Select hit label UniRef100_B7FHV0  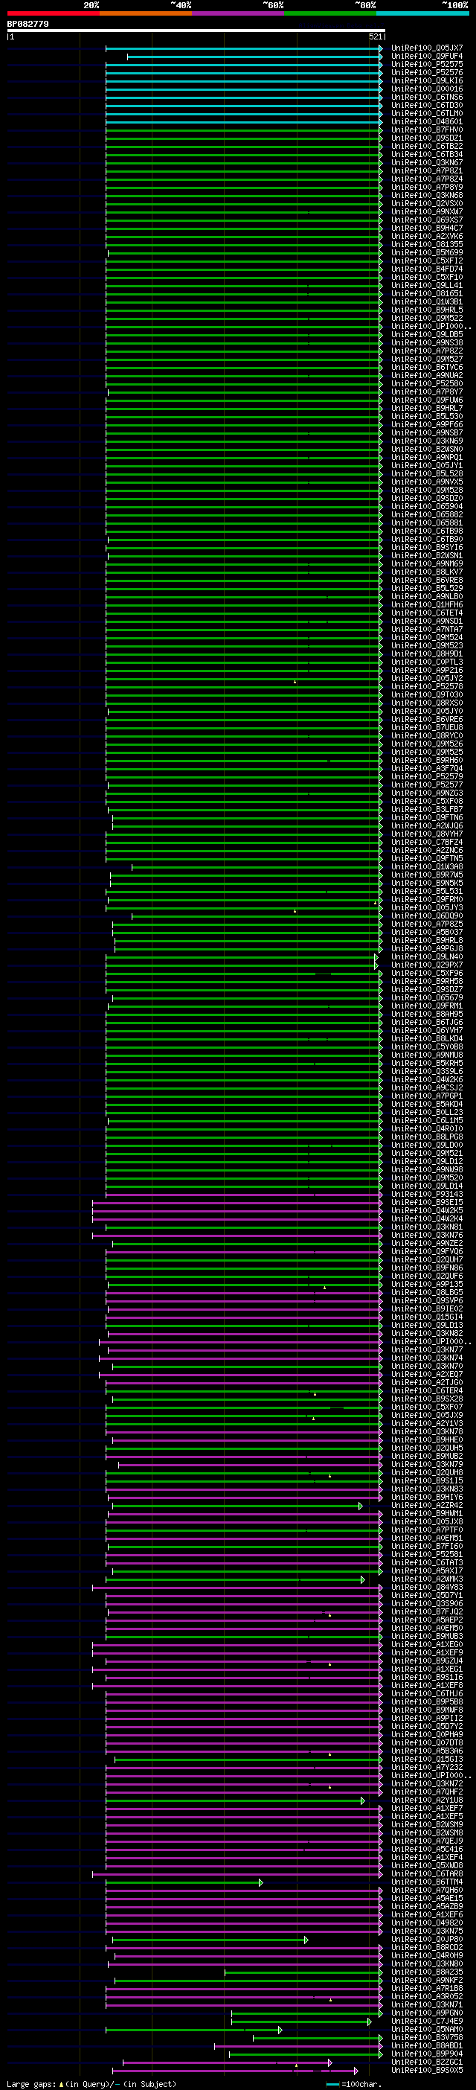coord(428,130)
